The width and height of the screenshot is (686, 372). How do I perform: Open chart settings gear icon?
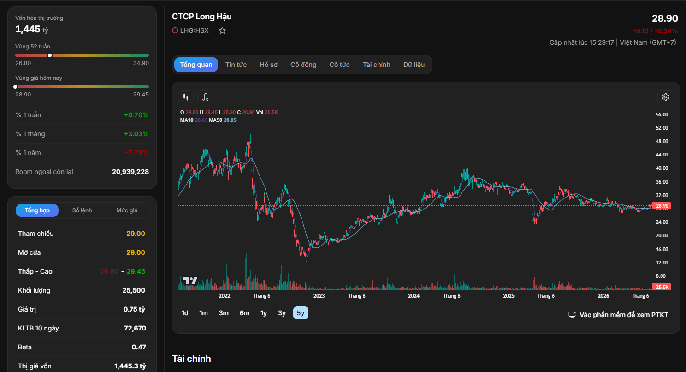(666, 97)
